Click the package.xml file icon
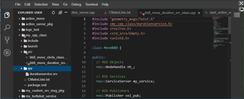This screenshot has height=99, width=244. coord(25,85)
